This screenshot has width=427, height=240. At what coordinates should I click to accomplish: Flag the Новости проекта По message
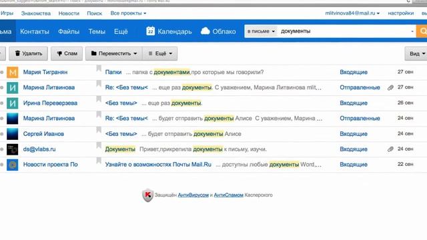tap(99, 161)
